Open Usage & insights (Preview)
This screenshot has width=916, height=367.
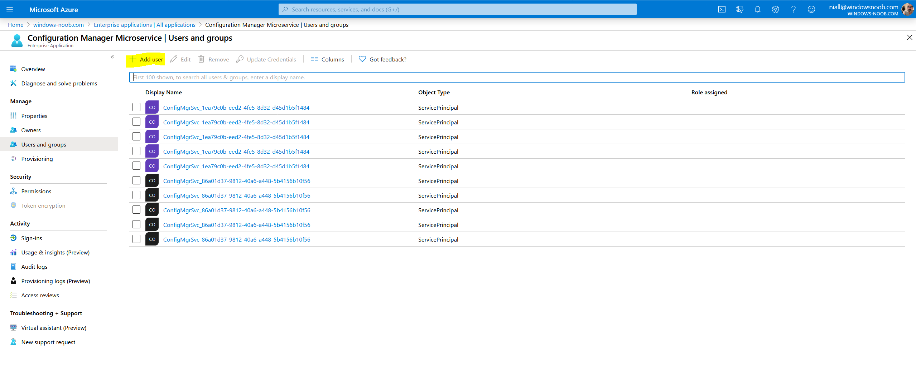(x=55, y=252)
